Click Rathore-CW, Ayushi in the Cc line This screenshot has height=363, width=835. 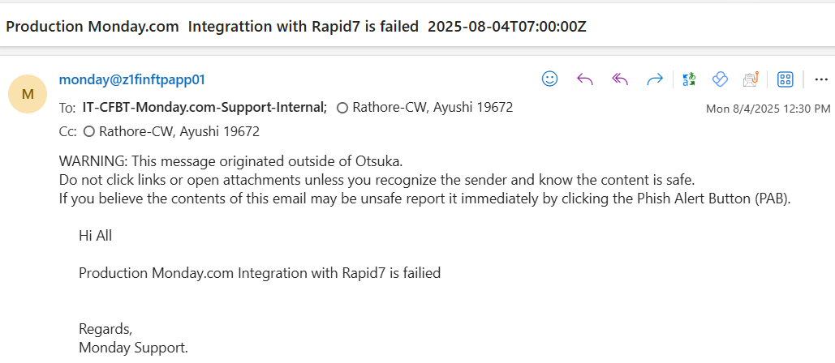click(179, 131)
